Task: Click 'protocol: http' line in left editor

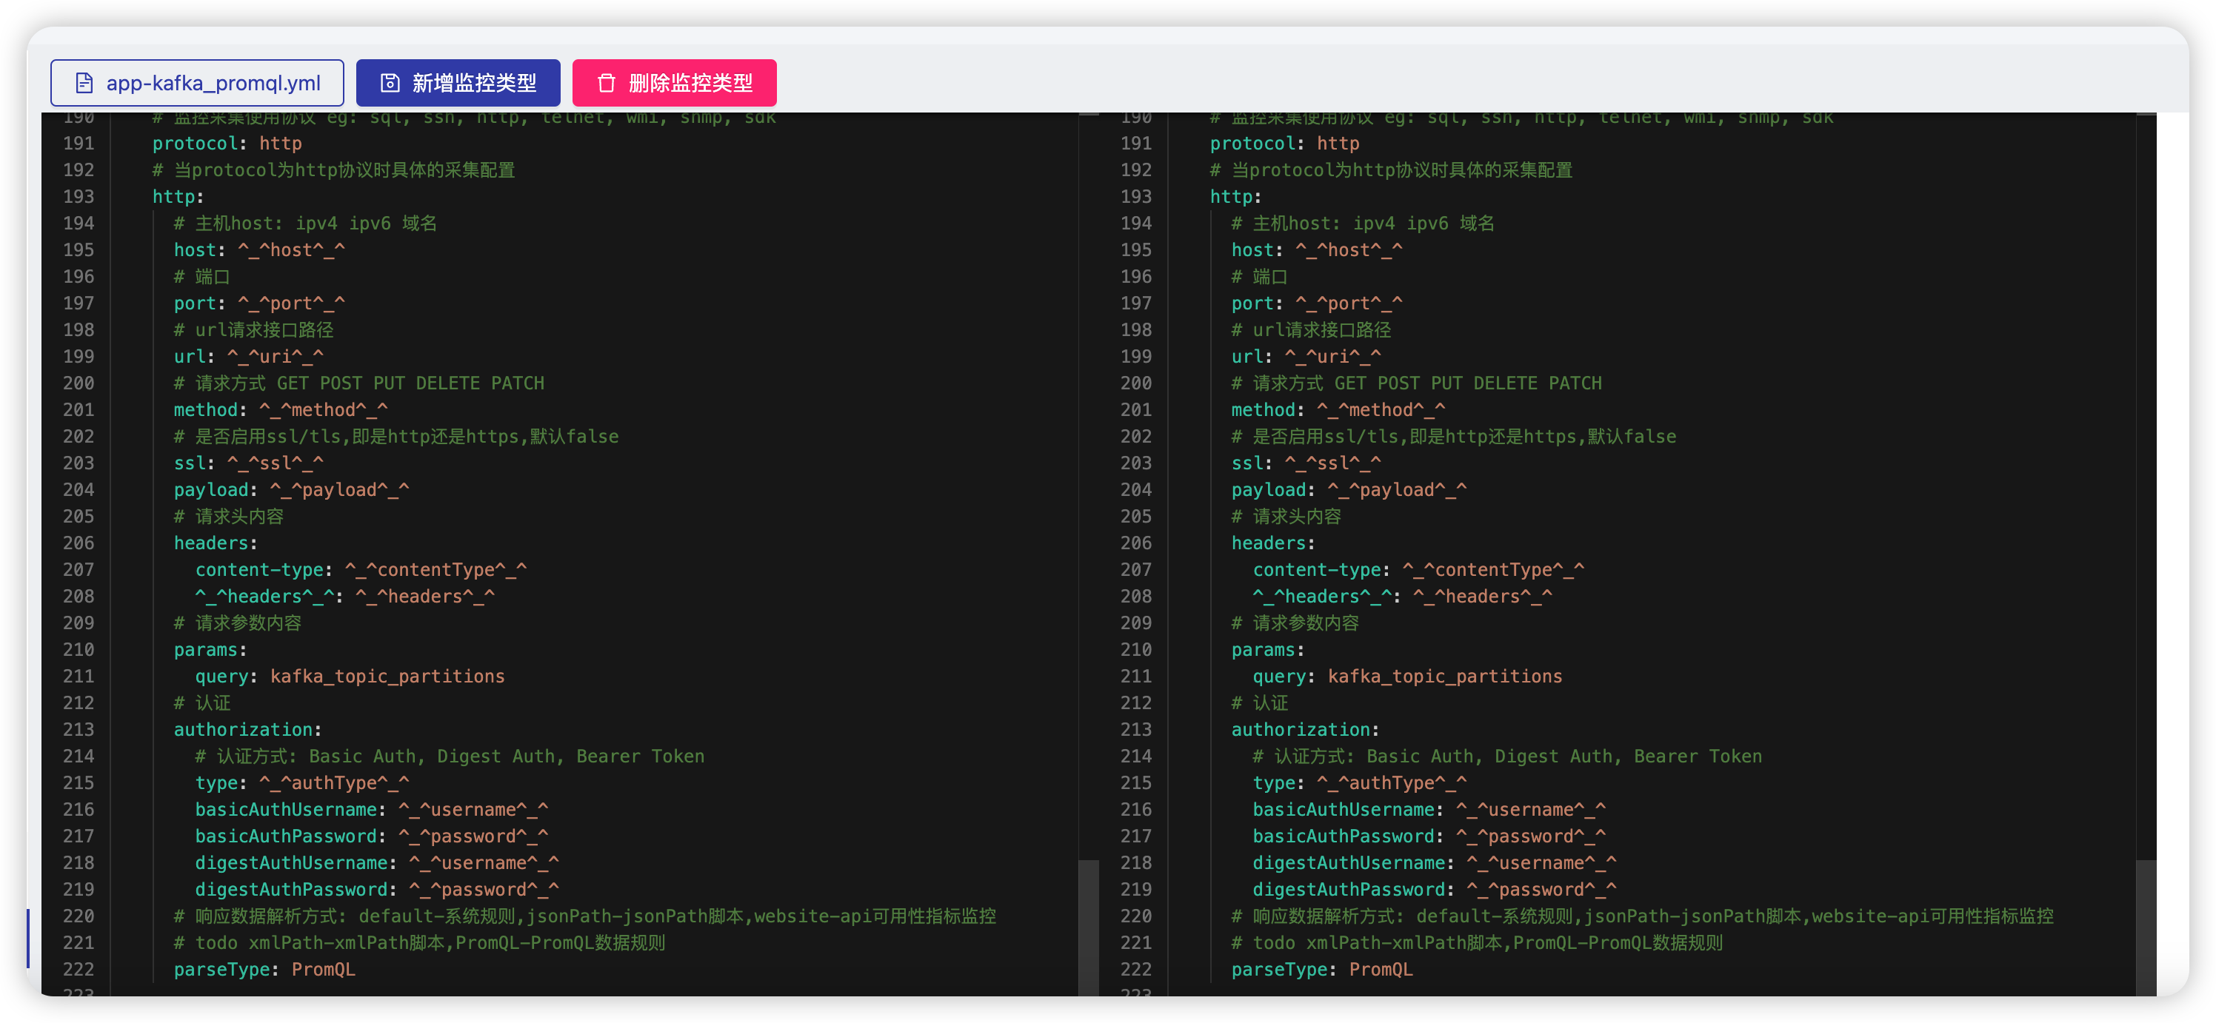Action: click(x=227, y=144)
